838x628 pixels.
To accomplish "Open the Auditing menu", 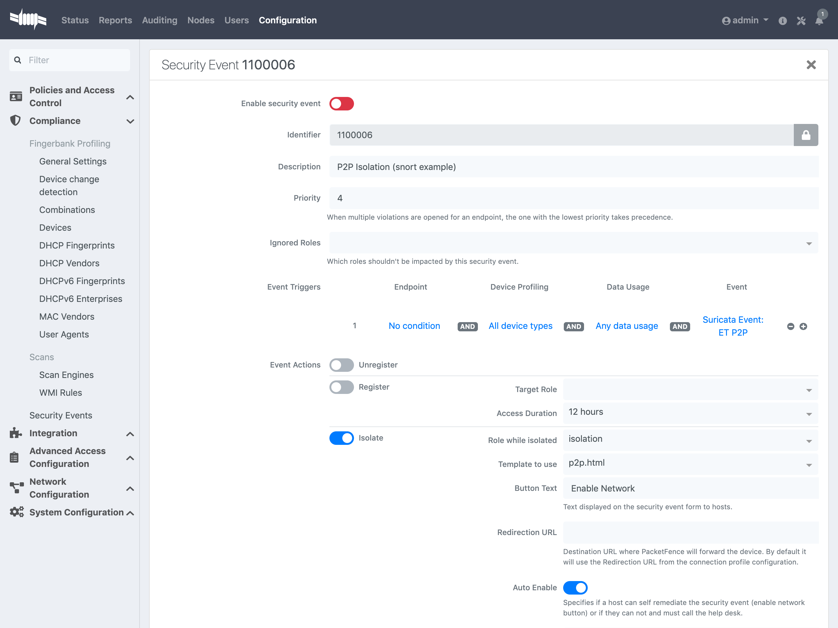I will [160, 20].
